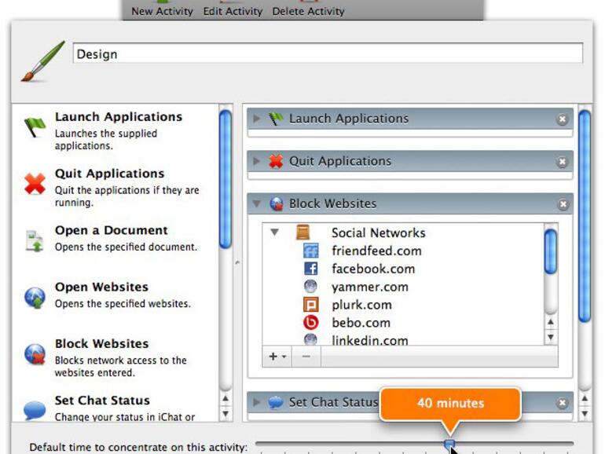Viewport: 605px width, 454px height.
Task: Click the friendfeed.com favicon
Action: tap(310, 251)
